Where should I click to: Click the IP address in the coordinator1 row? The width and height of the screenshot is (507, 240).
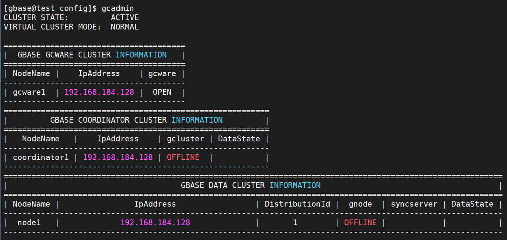coord(118,157)
